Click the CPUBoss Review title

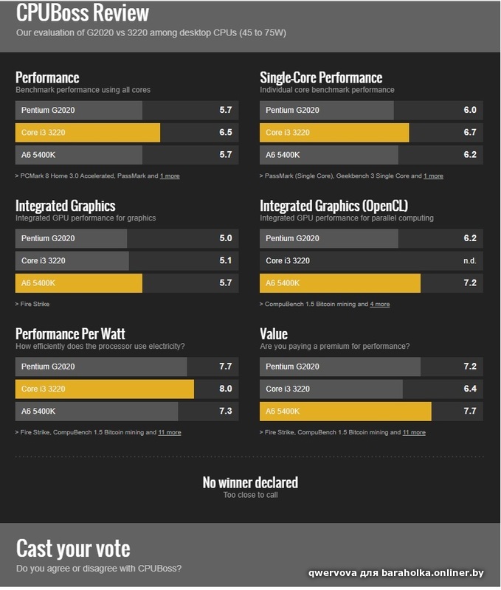tap(83, 13)
